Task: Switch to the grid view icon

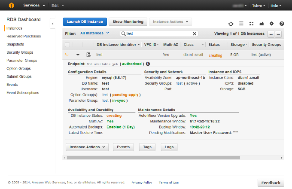Action: click(251, 24)
